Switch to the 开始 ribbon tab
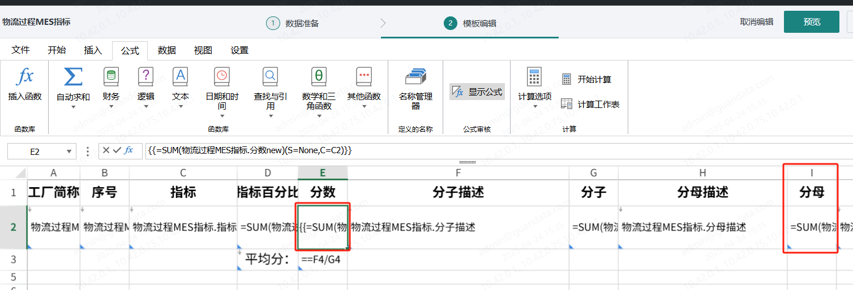 pyautogui.click(x=57, y=50)
